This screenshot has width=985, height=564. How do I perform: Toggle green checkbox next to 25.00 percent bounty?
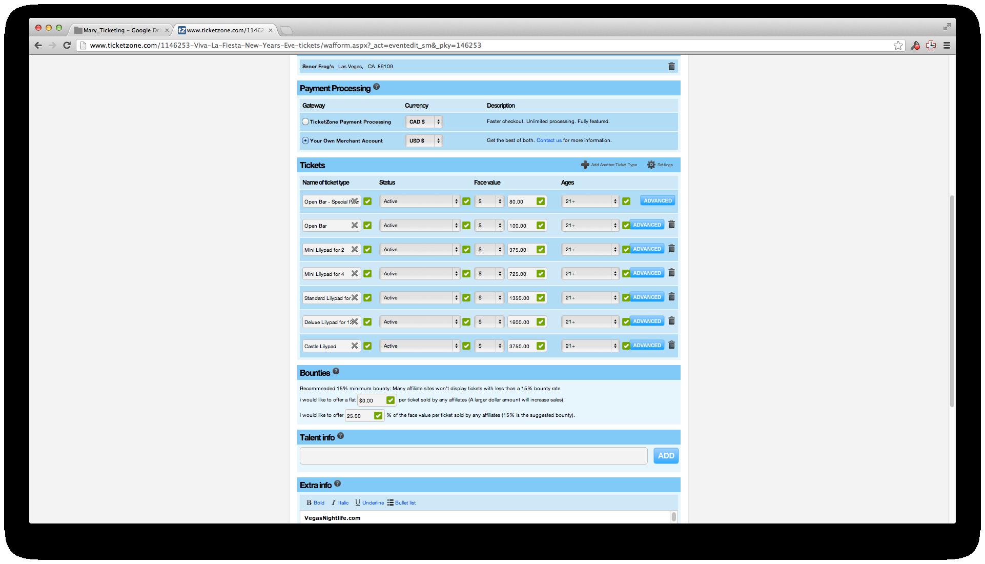378,416
